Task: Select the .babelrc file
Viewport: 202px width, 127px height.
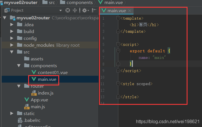Action: pyautogui.click(x=32, y=120)
